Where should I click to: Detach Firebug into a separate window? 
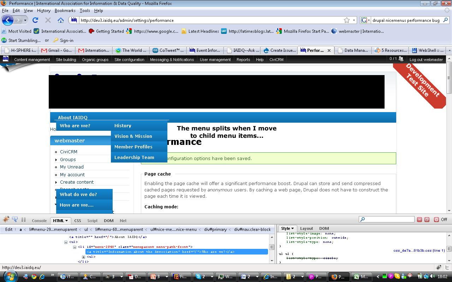[427, 220]
